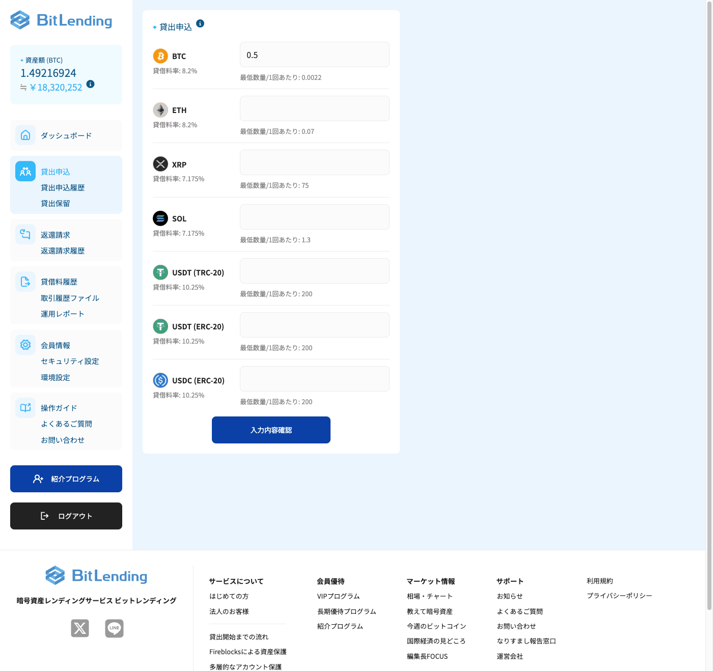Screen dimensions: 713x671
Task: Open footer link はじめての方
Action: click(229, 596)
